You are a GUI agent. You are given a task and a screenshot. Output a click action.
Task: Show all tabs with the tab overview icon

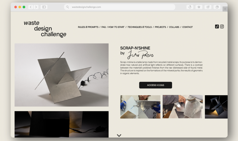coord(217,7)
